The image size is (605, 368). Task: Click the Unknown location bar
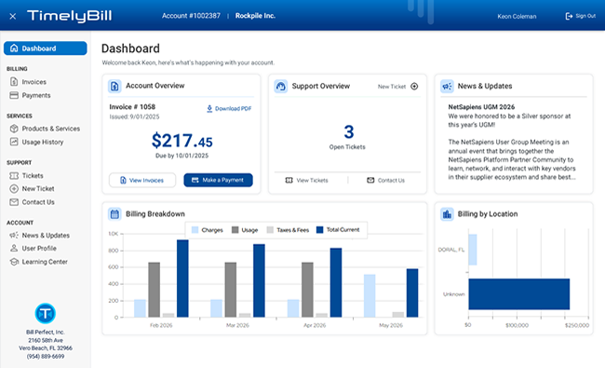tap(519, 293)
